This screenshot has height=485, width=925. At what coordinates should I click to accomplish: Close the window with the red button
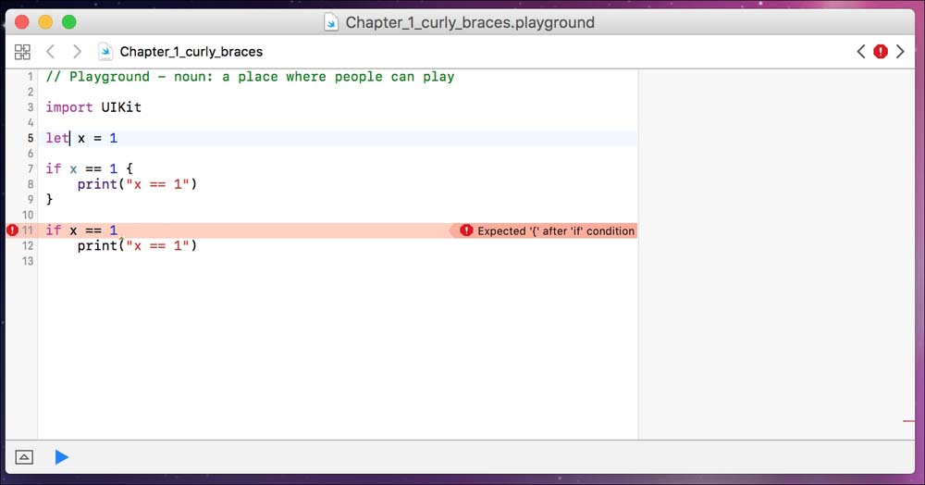22,22
